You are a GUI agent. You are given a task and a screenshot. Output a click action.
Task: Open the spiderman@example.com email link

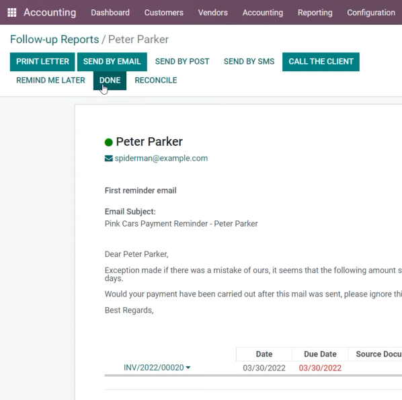pyautogui.click(x=161, y=159)
